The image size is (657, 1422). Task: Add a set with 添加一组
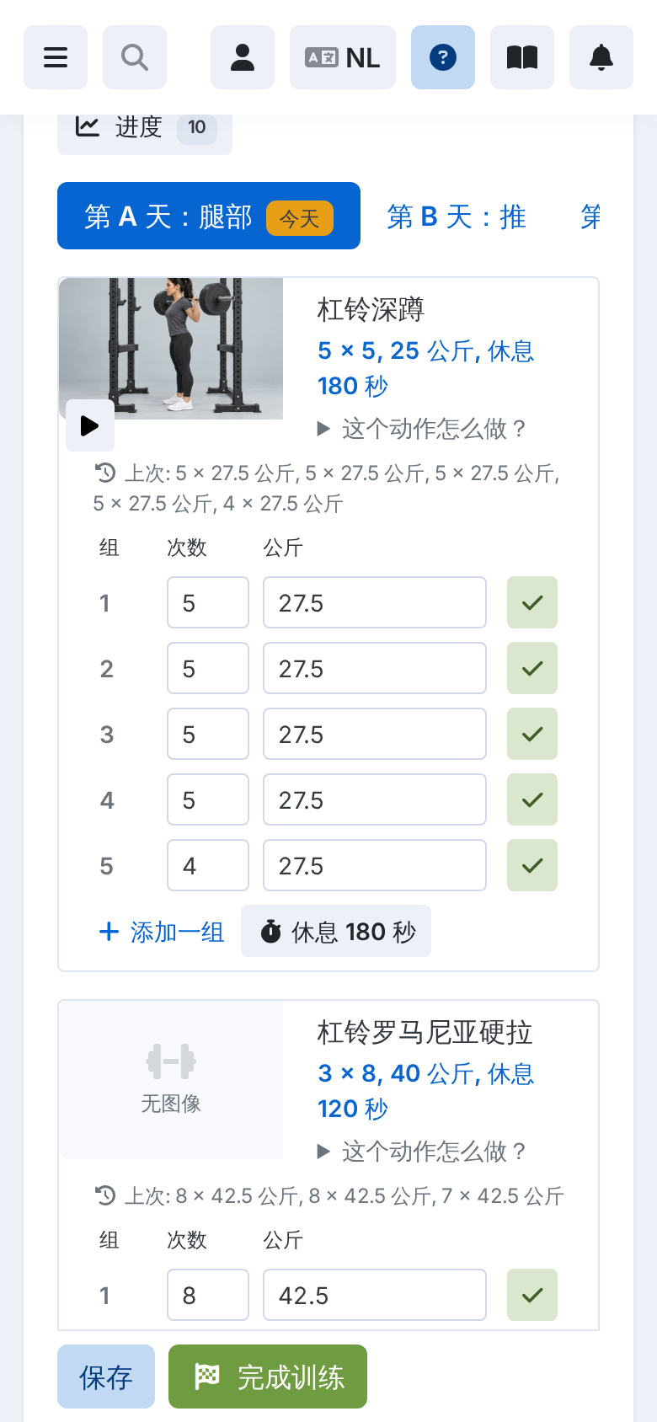click(162, 932)
